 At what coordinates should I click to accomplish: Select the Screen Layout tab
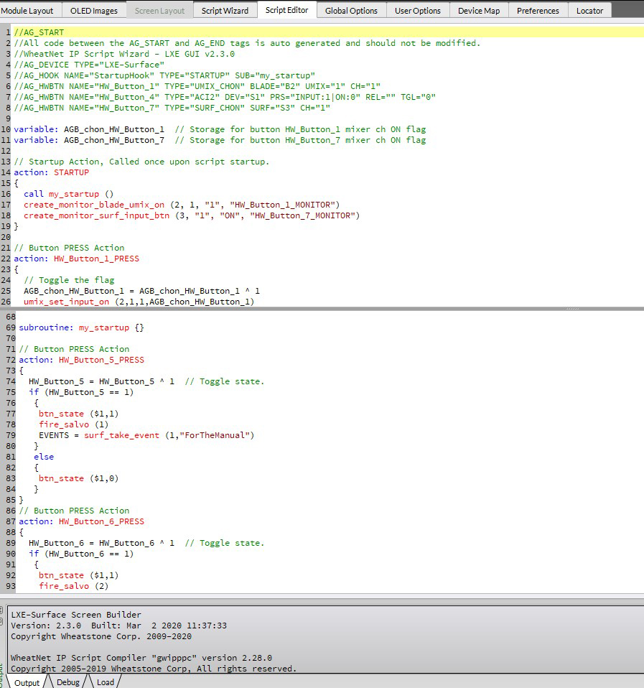(159, 11)
